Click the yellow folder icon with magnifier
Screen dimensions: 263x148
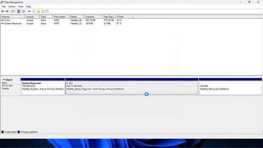tap(43, 11)
